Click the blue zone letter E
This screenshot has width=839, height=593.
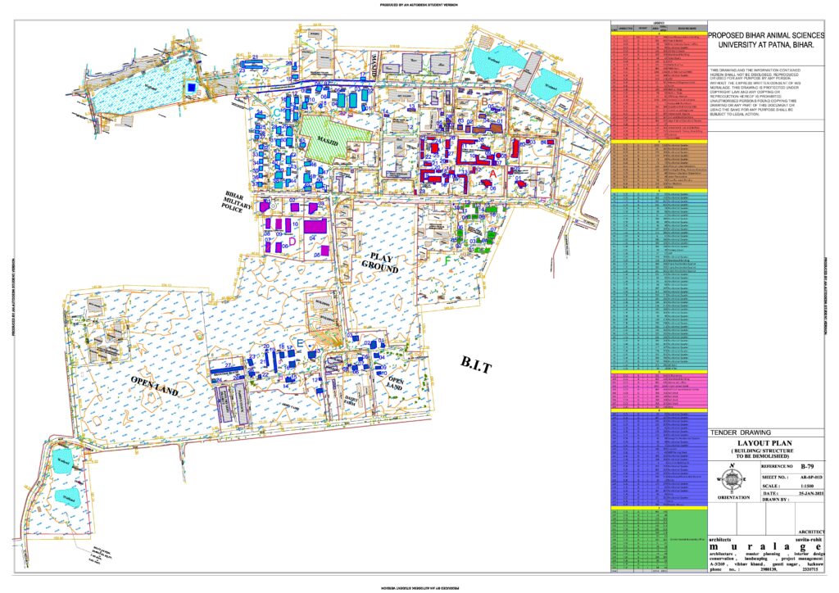300,341
